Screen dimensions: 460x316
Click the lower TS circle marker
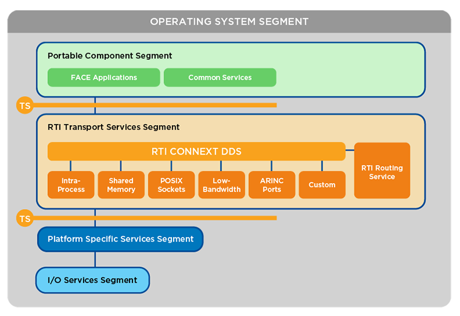(x=25, y=218)
